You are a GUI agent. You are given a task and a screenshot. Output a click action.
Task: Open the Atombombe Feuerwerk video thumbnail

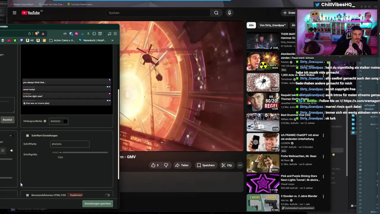pos(263,62)
